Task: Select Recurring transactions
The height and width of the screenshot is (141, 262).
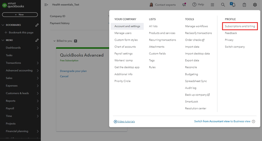Action: click(162, 40)
